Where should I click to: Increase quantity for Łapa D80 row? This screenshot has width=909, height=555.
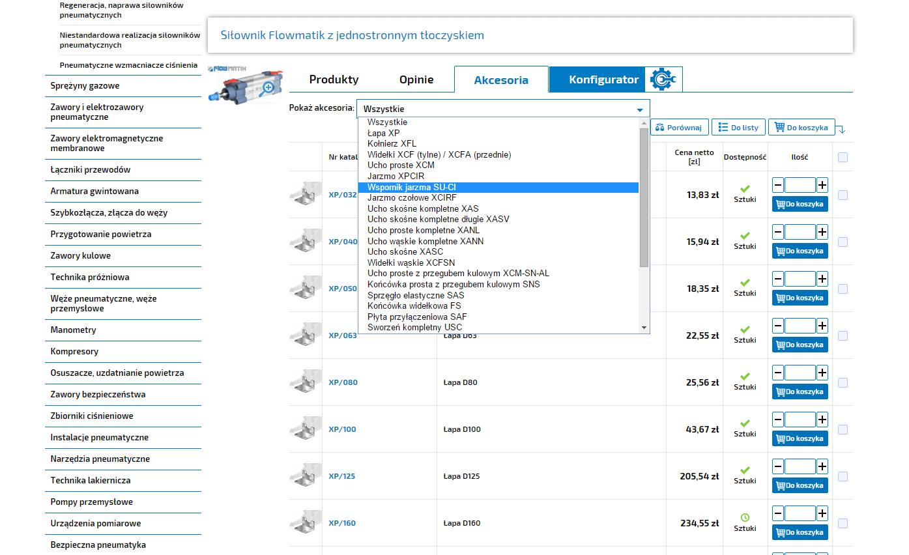click(822, 373)
